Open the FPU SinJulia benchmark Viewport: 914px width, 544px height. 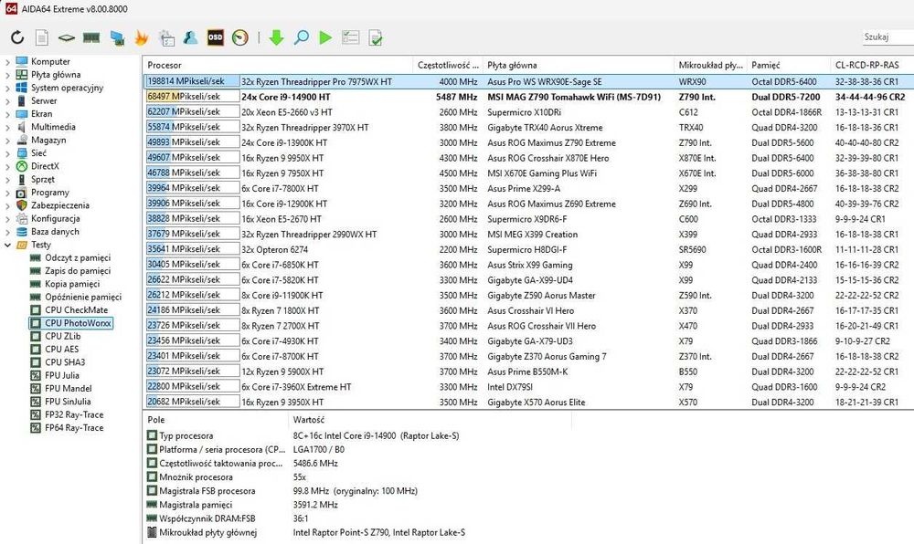coord(68,402)
